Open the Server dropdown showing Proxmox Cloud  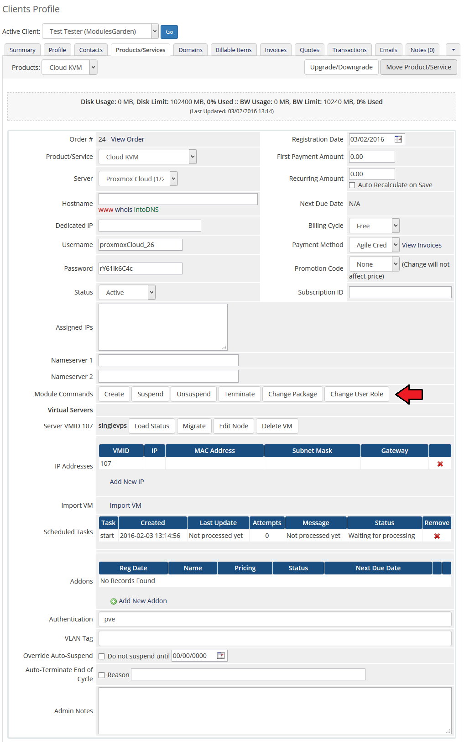coord(138,179)
